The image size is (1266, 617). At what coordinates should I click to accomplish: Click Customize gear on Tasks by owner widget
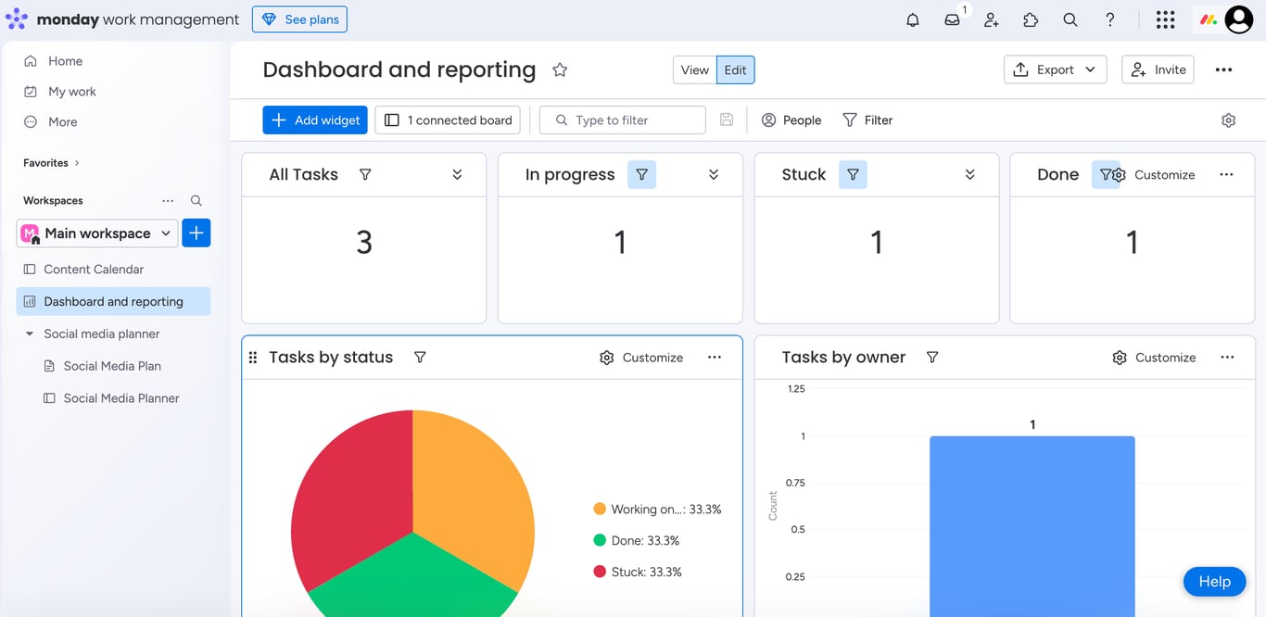coord(1119,357)
